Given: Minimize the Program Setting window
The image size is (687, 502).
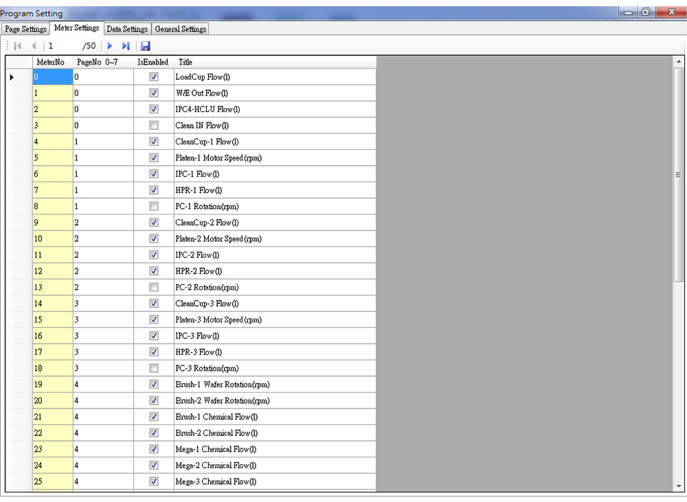Looking at the screenshot, I should pyautogui.click(x=629, y=12).
